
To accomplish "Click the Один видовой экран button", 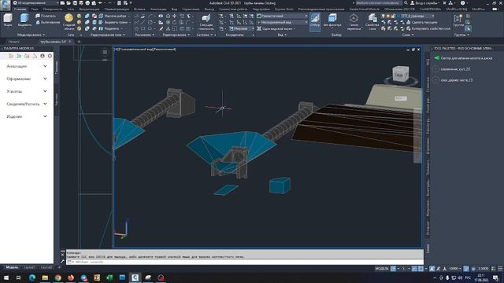I will tap(276, 28).
